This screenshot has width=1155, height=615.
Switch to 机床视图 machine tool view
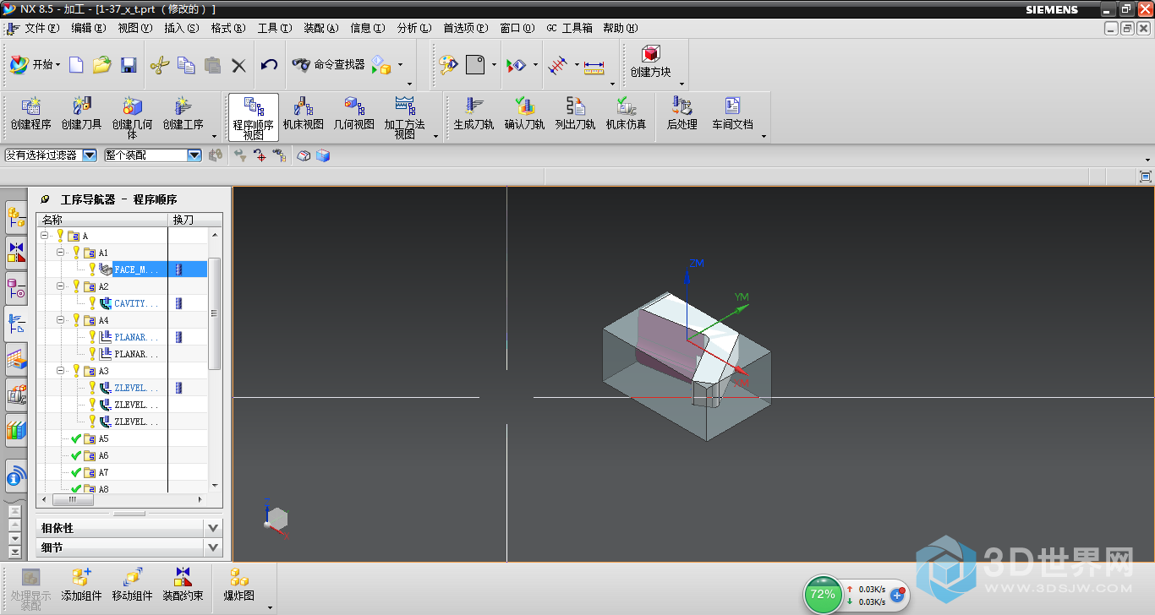[304, 115]
